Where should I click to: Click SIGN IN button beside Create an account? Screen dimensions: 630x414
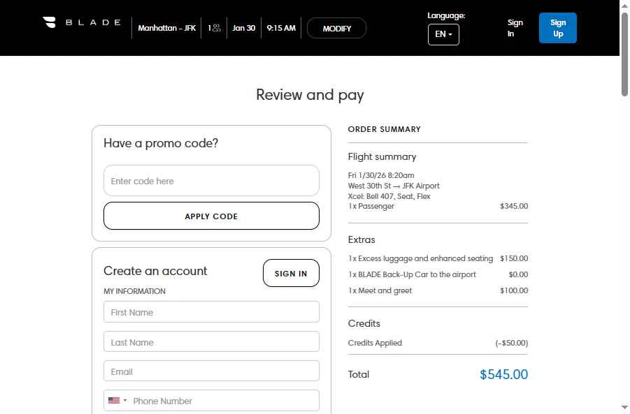(x=291, y=273)
